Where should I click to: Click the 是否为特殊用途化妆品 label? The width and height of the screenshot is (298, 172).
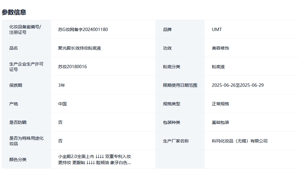(26, 141)
